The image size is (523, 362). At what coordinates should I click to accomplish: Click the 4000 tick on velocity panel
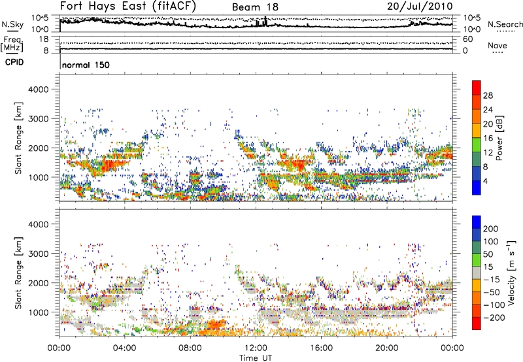coord(38,224)
